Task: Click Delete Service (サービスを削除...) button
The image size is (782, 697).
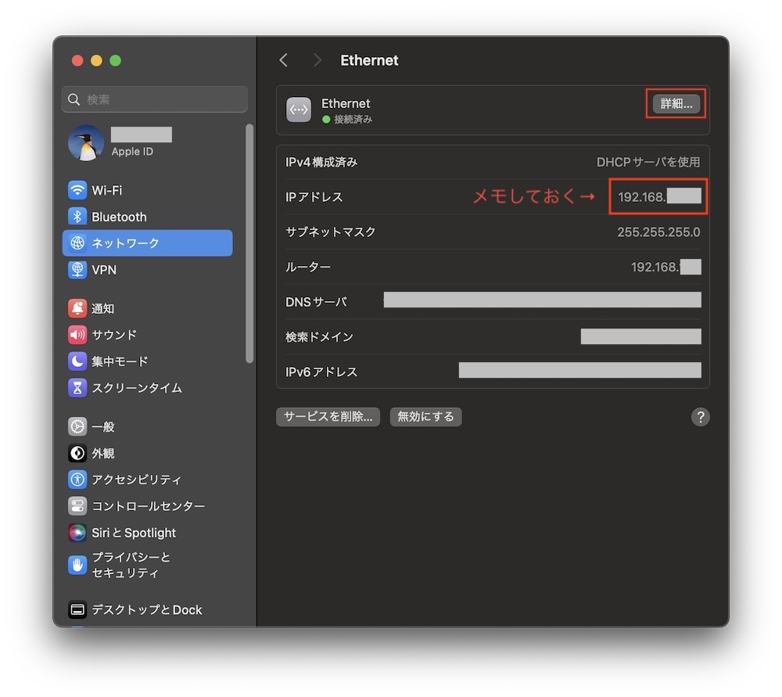Action: pyautogui.click(x=328, y=417)
